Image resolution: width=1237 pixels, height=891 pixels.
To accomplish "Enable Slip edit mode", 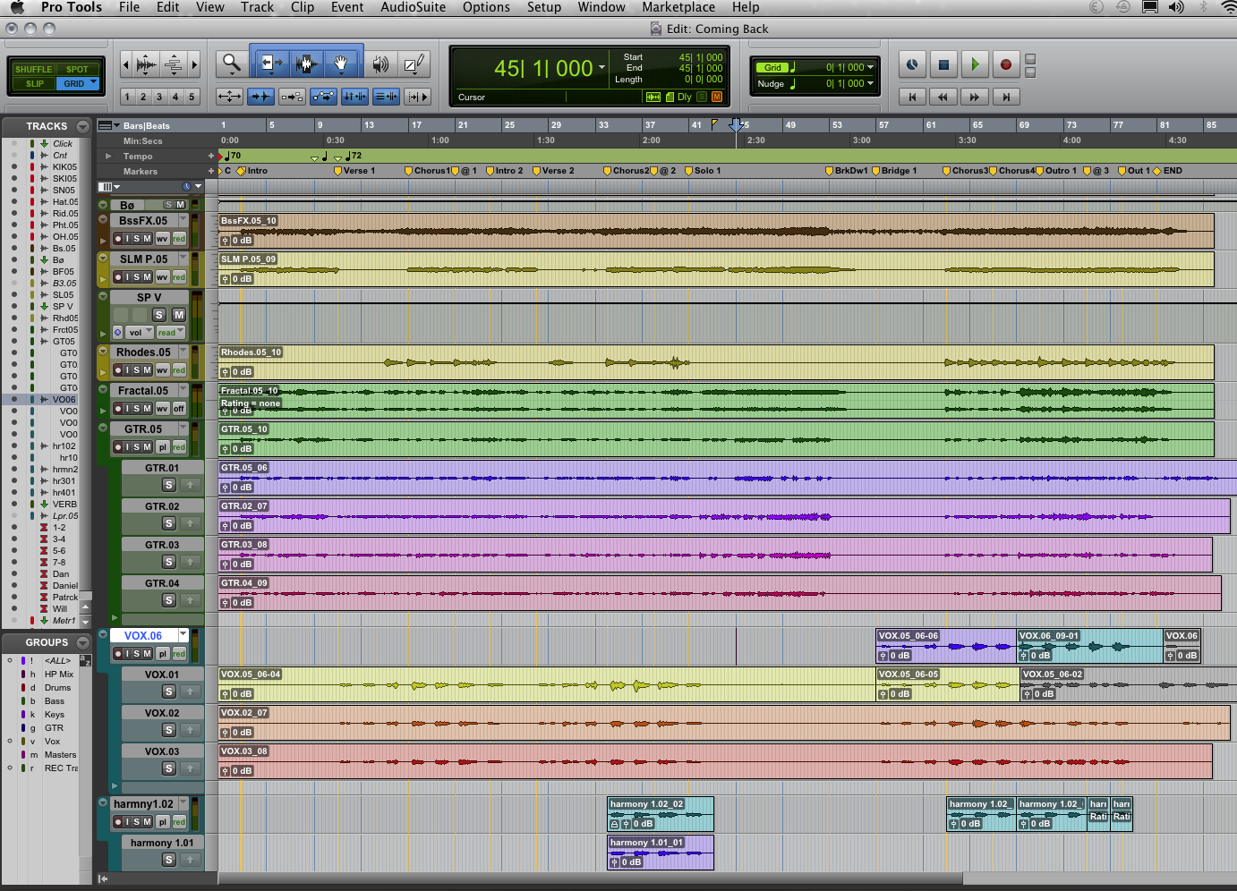I will pos(33,83).
